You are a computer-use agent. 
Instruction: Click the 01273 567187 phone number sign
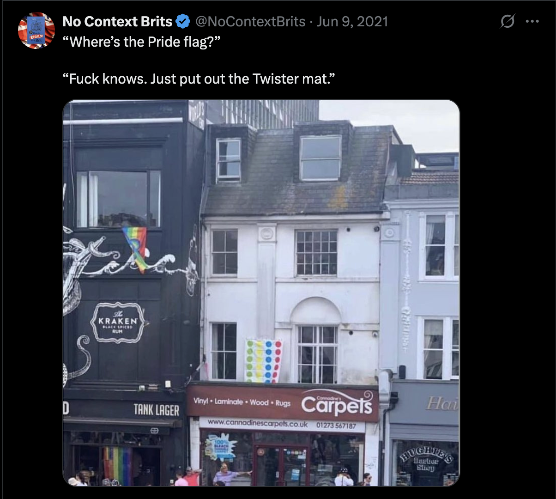[336, 425]
